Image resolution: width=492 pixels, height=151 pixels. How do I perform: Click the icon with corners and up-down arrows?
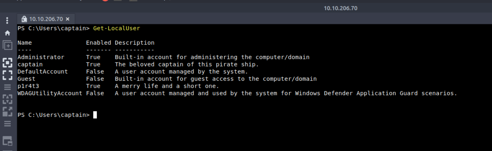pos(7,99)
